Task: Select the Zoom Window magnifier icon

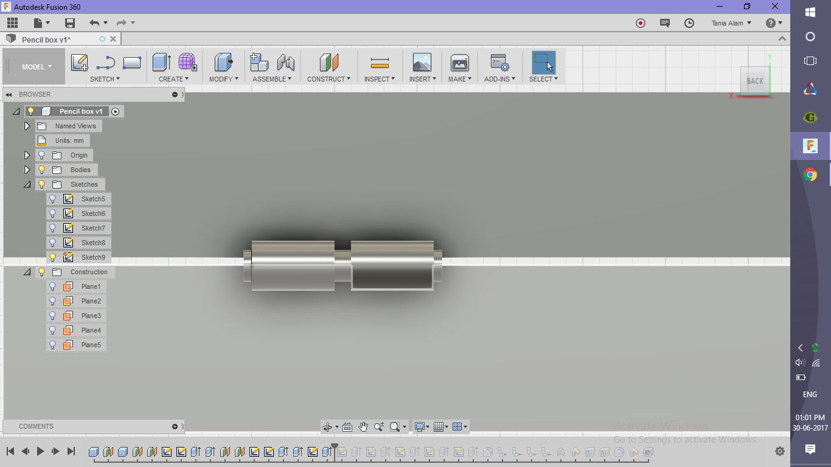Action: click(x=395, y=427)
